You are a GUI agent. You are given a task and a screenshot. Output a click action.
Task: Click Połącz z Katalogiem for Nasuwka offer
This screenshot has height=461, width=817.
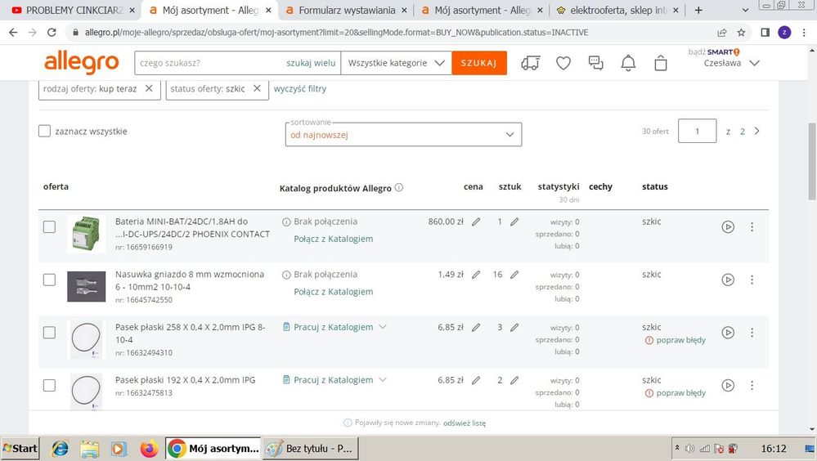[334, 292]
